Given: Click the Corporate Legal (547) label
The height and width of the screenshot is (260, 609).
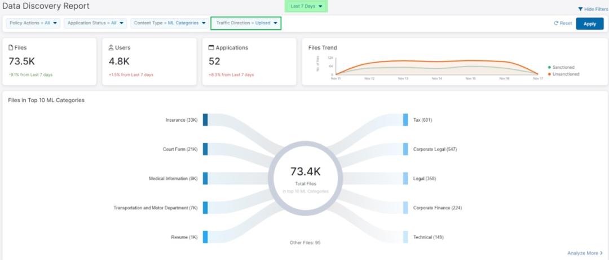Looking at the screenshot, I should point(435,149).
